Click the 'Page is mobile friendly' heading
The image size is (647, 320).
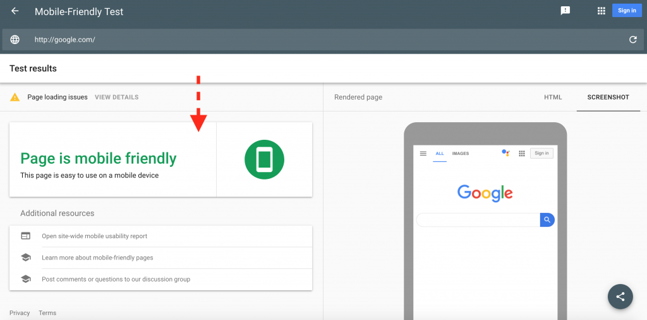tap(99, 158)
